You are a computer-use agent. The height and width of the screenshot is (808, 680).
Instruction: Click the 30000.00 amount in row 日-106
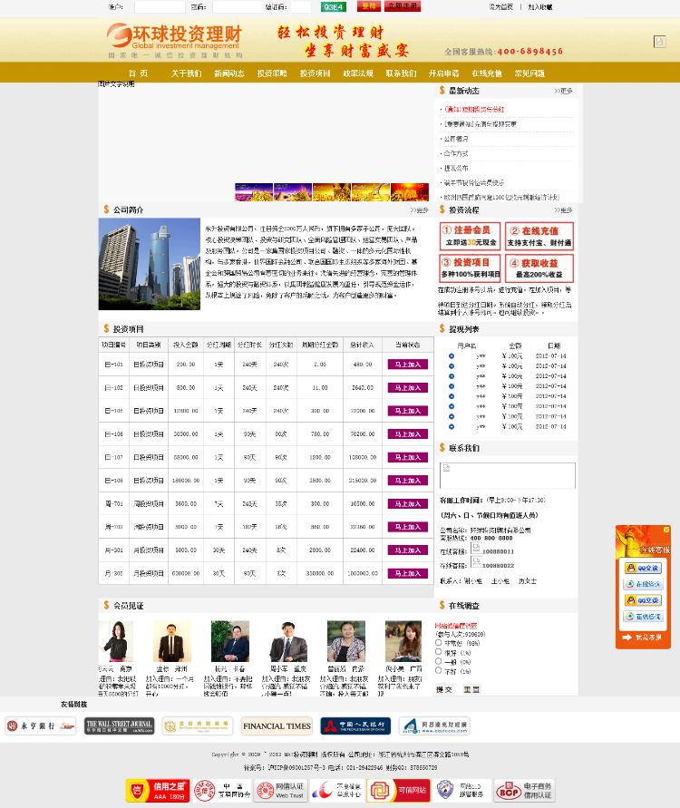[186, 433]
